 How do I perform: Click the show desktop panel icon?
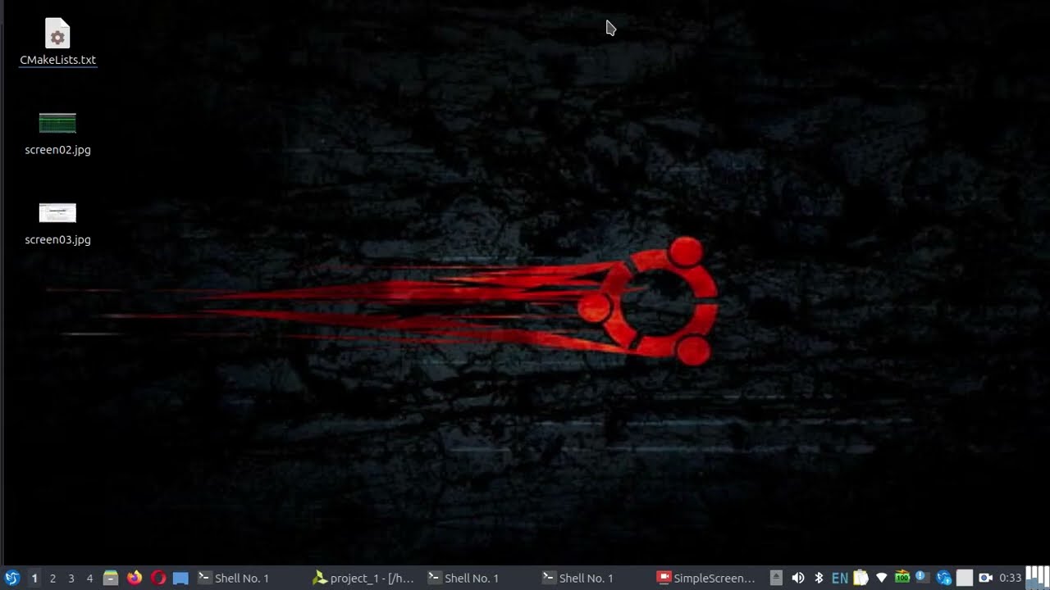click(x=181, y=578)
